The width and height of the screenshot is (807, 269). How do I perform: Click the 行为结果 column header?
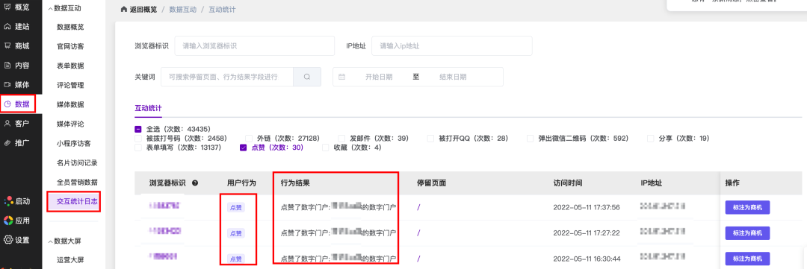pos(295,183)
